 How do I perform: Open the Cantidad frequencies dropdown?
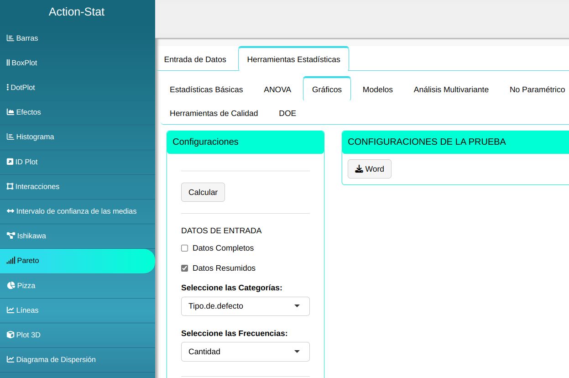(245, 352)
